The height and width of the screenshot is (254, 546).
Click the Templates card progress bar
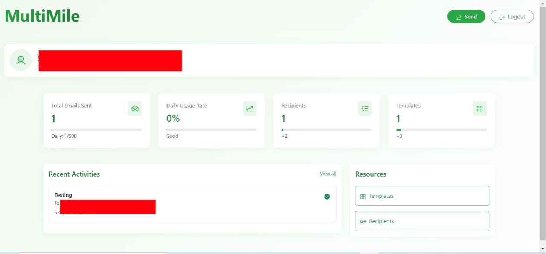click(441, 130)
